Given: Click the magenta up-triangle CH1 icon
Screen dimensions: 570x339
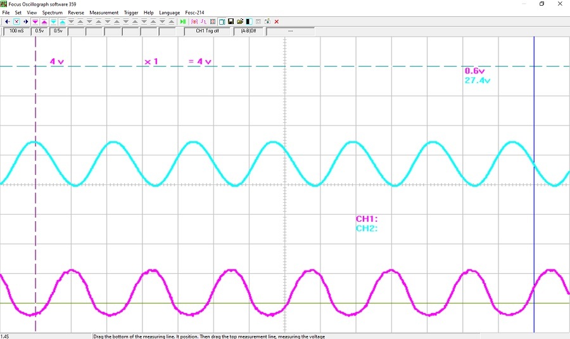Looking at the screenshot, I should point(44,22).
